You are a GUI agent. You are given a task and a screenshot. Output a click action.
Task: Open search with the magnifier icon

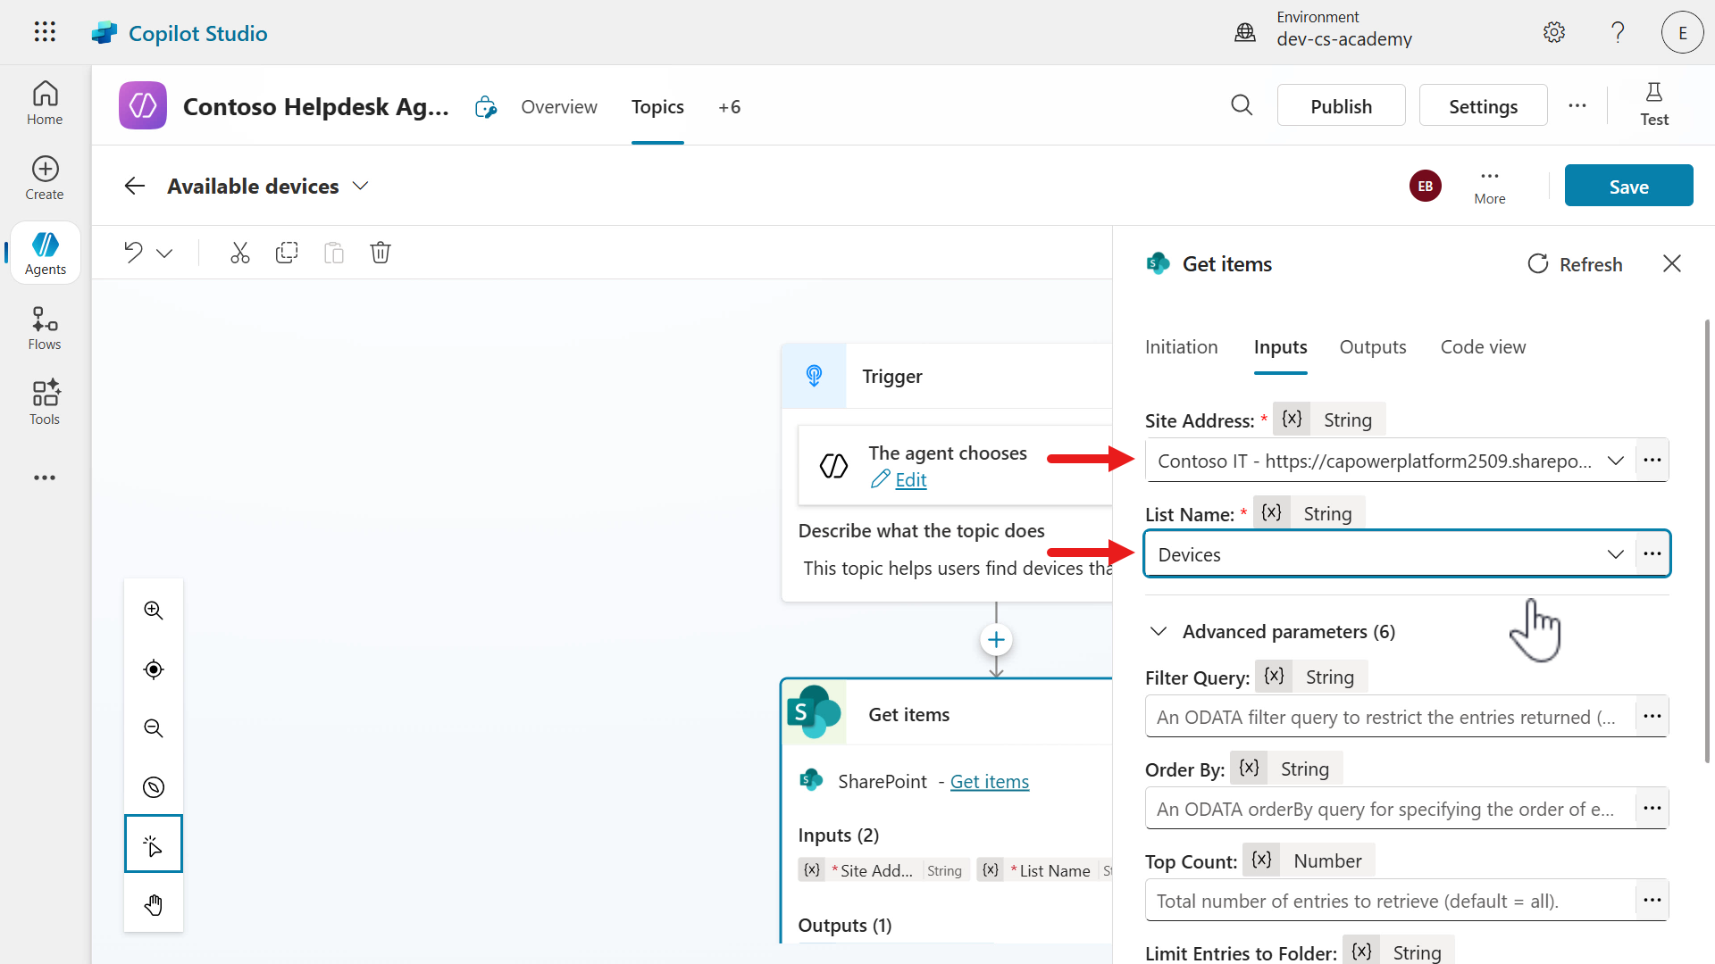pos(1242,105)
